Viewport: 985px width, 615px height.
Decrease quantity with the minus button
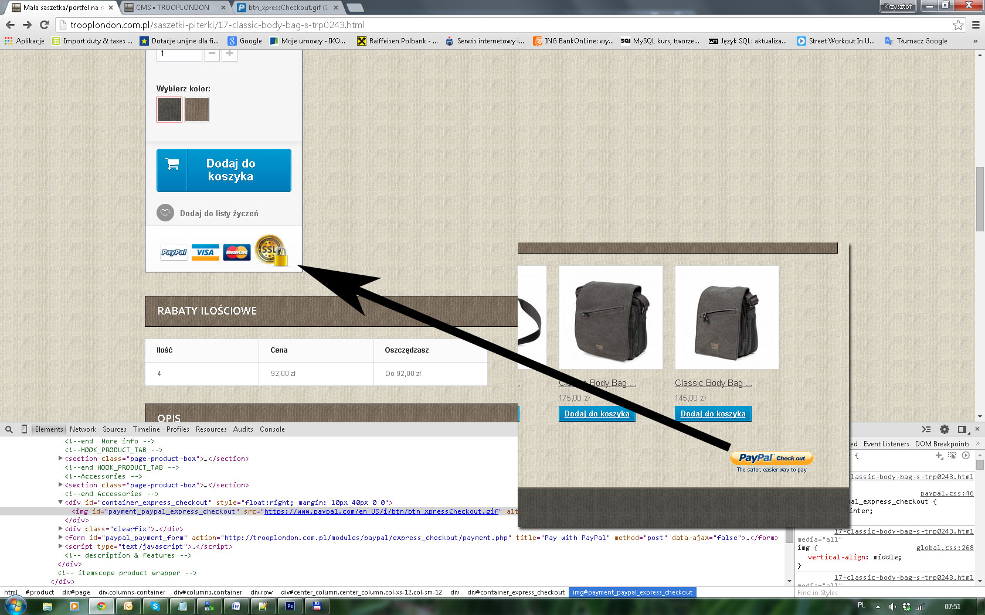coord(212,53)
